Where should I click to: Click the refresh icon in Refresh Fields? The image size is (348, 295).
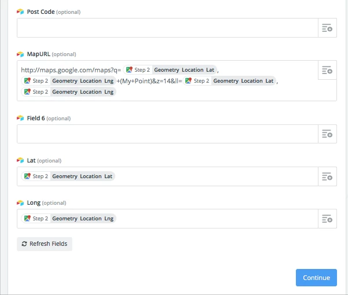tap(24, 244)
